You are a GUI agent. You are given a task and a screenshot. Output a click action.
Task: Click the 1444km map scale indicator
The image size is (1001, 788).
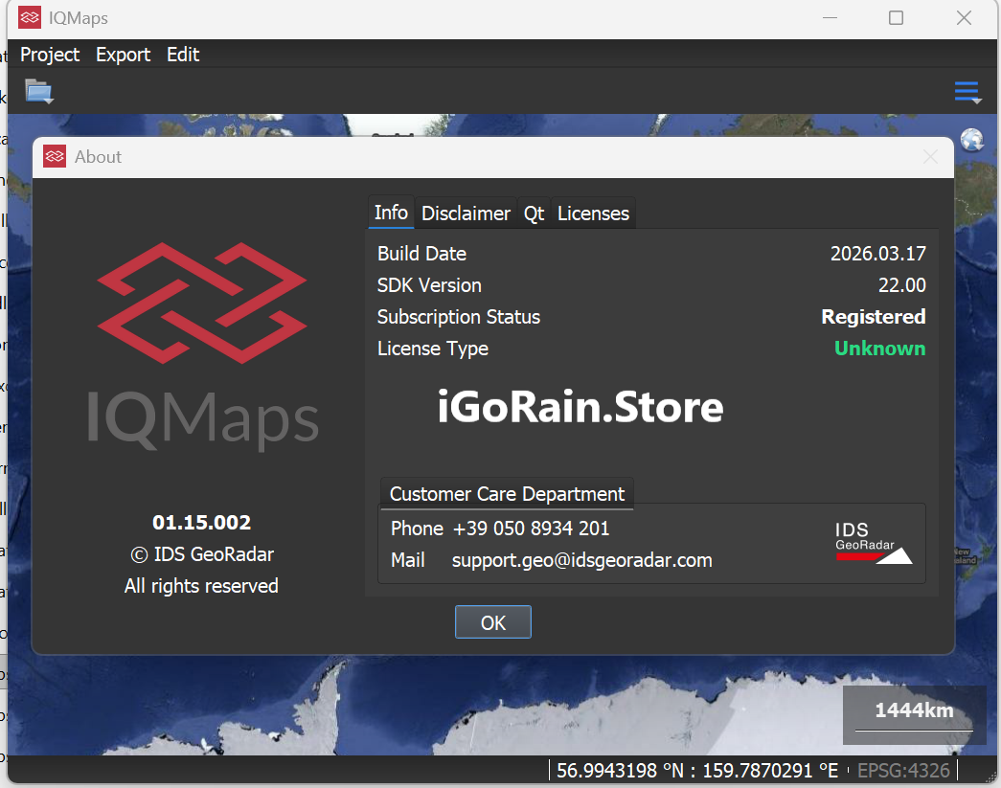click(x=914, y=714)
